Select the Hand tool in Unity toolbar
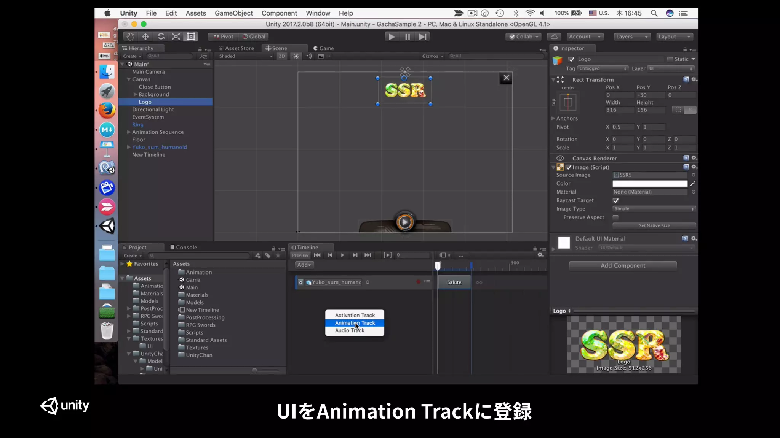 (130, 36)
